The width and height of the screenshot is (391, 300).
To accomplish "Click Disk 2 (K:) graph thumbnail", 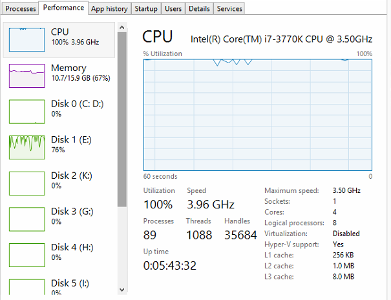I will click(x=26, y=183).
